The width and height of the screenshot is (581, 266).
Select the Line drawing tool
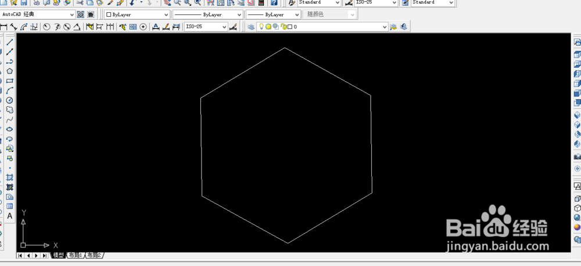[10, 42]
